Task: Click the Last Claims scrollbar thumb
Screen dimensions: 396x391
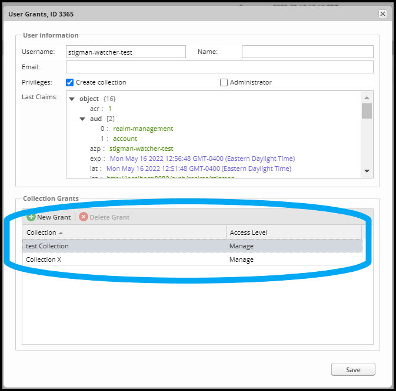Action: point(367,111)
